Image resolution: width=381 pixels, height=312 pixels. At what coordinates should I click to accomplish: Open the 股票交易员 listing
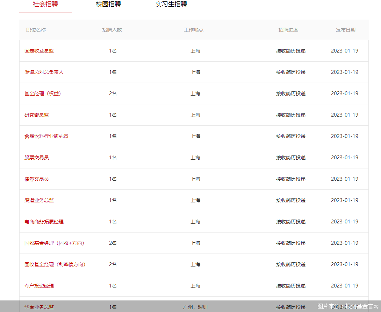[37, 158]
